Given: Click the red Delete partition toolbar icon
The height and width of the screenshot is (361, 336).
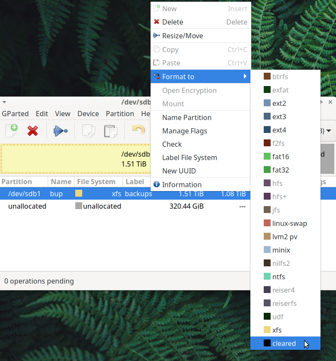Looking at the screenshot, I should [x=32, y=131].
